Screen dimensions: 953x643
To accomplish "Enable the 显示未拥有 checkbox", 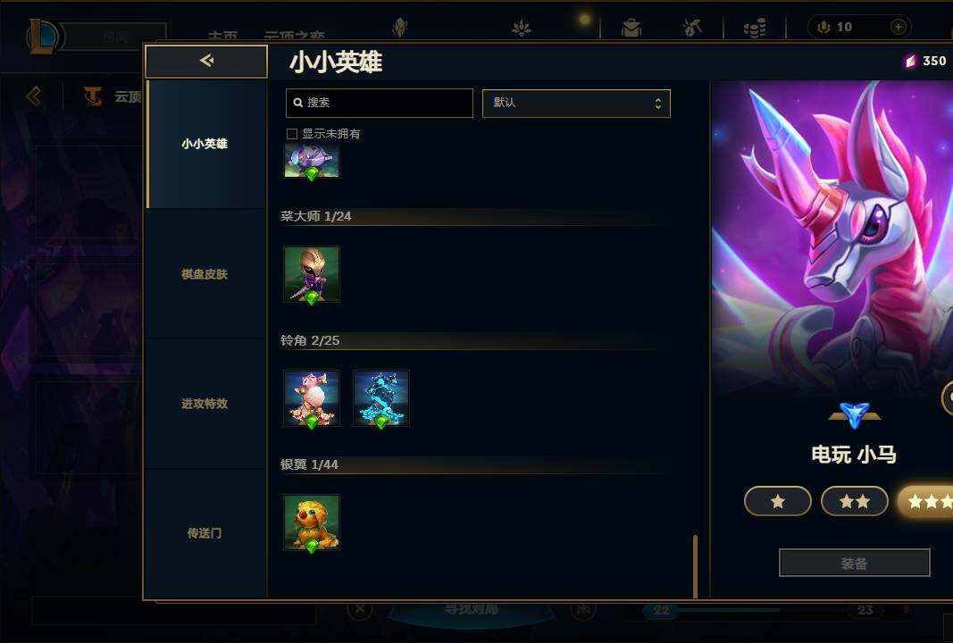I will tap(292, 134).
